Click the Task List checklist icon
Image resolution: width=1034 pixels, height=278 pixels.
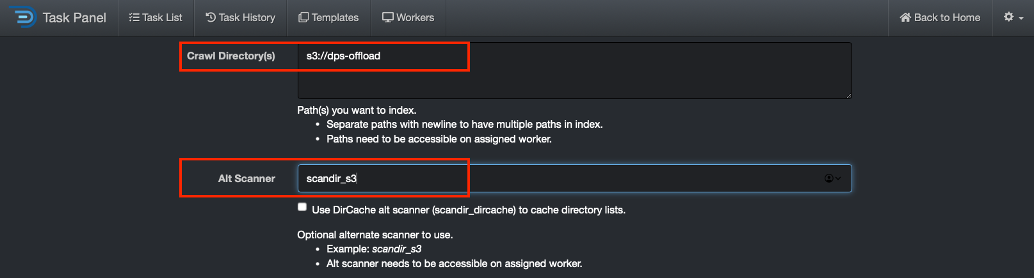134,17
